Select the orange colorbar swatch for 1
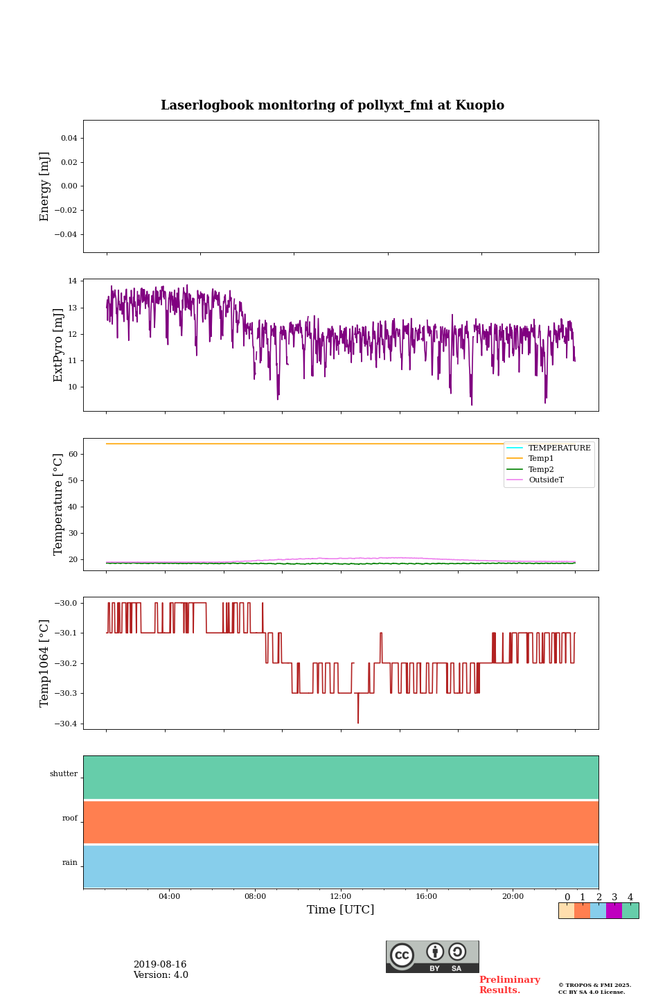 (x=582, y=911)
